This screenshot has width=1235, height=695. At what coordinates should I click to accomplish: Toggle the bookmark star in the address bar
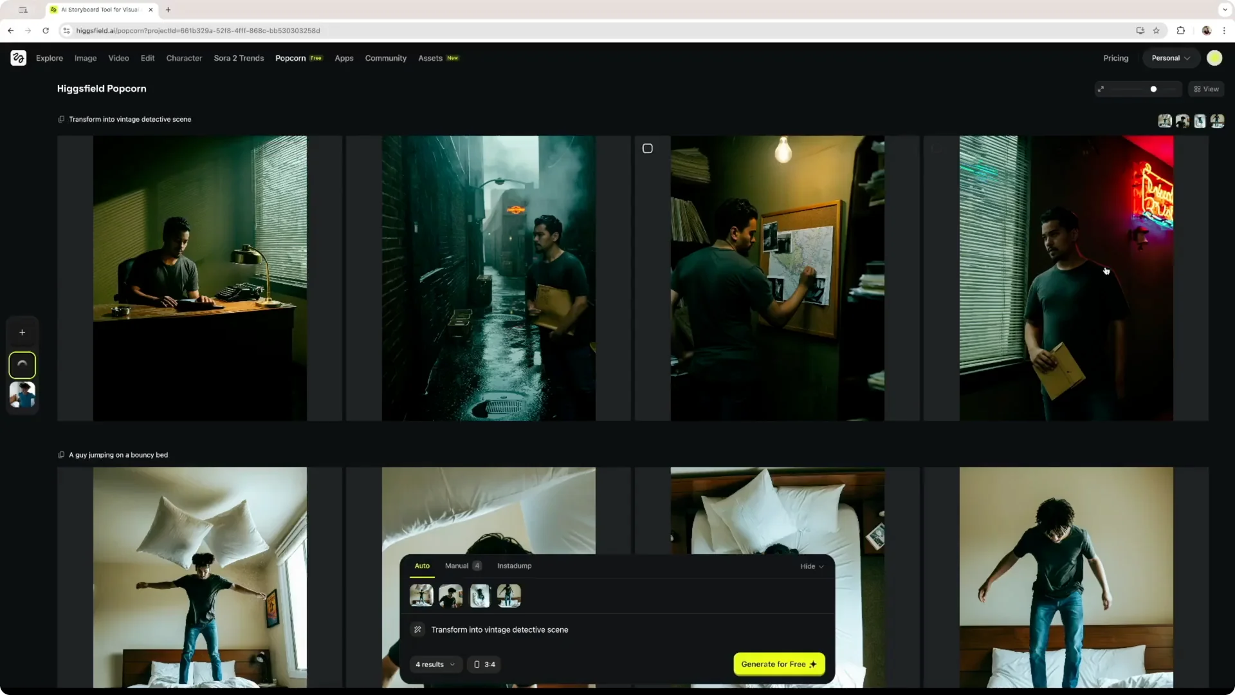[1157, 30]
